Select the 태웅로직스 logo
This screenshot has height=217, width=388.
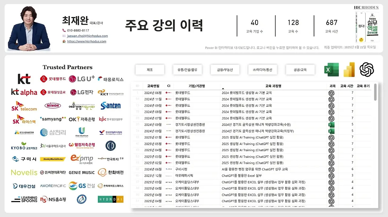click(x=111, y=79)
